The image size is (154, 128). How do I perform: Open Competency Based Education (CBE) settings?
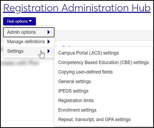click(x=103, y=62)
